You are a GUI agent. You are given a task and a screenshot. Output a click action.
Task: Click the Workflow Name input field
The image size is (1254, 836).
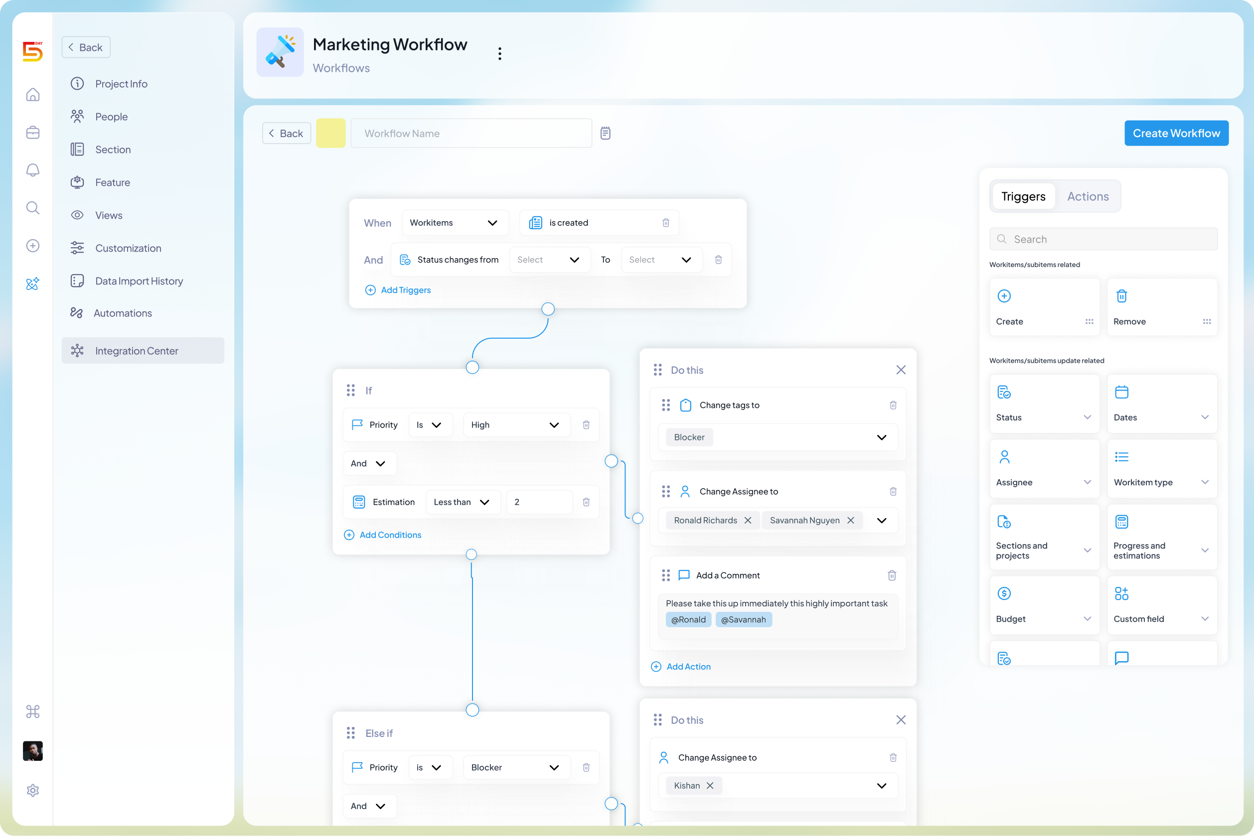[x=471, y=133]
